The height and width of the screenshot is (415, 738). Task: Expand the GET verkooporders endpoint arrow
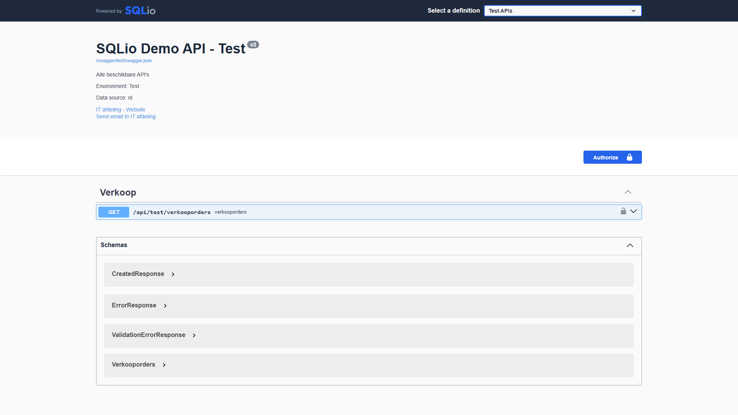pos(633,211)
